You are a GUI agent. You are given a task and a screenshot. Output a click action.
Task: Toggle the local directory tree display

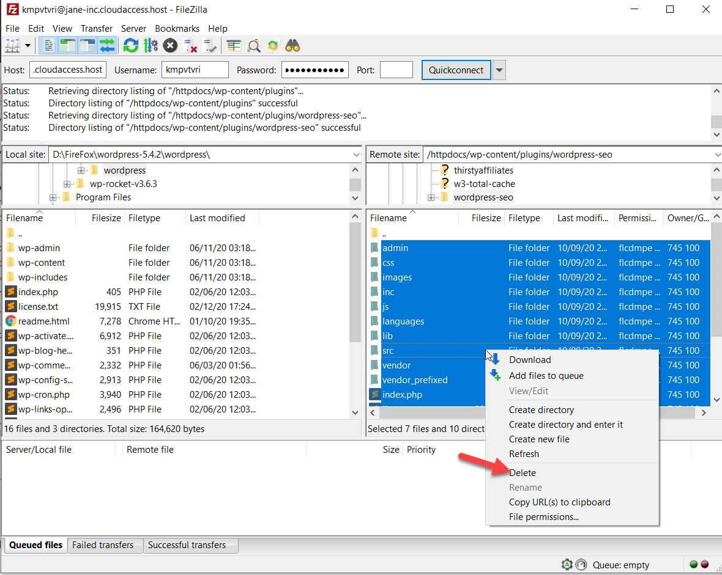tap(68, 46)
